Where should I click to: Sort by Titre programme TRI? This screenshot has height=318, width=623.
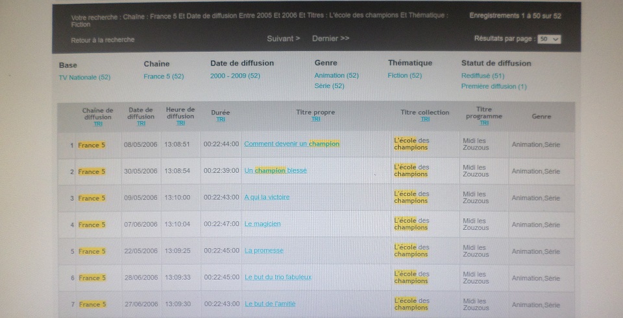[x=484, y=123]
